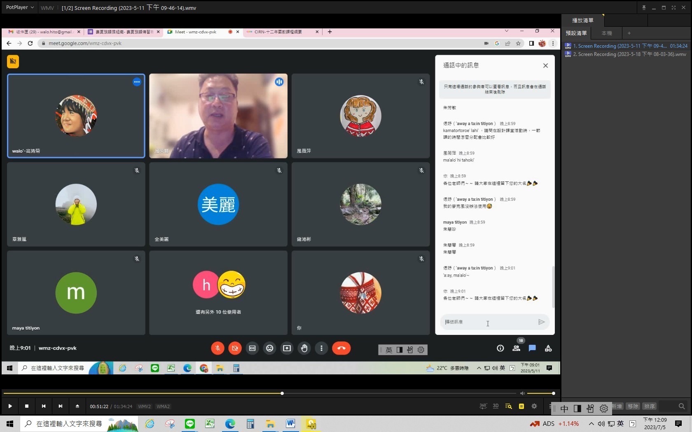
Task: Click the 還有另外 10 位使用者 tile
Action: pyautogui.click(x=218, y=293)
